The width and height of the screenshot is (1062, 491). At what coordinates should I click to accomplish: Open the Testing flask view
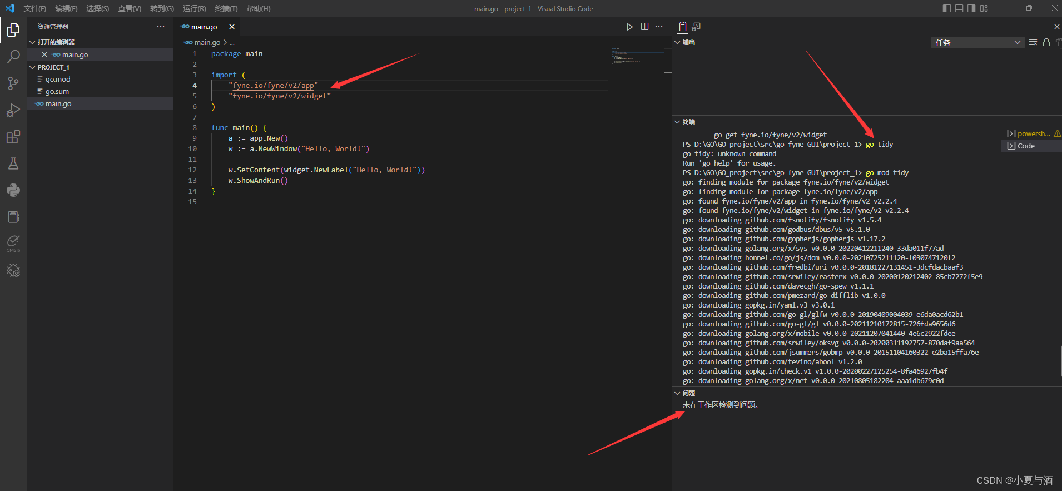[x=13, y=163]
